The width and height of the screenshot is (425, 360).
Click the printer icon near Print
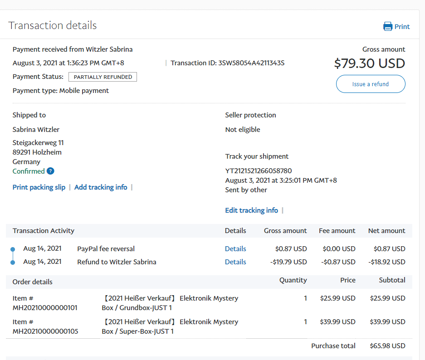coord(388,26)
